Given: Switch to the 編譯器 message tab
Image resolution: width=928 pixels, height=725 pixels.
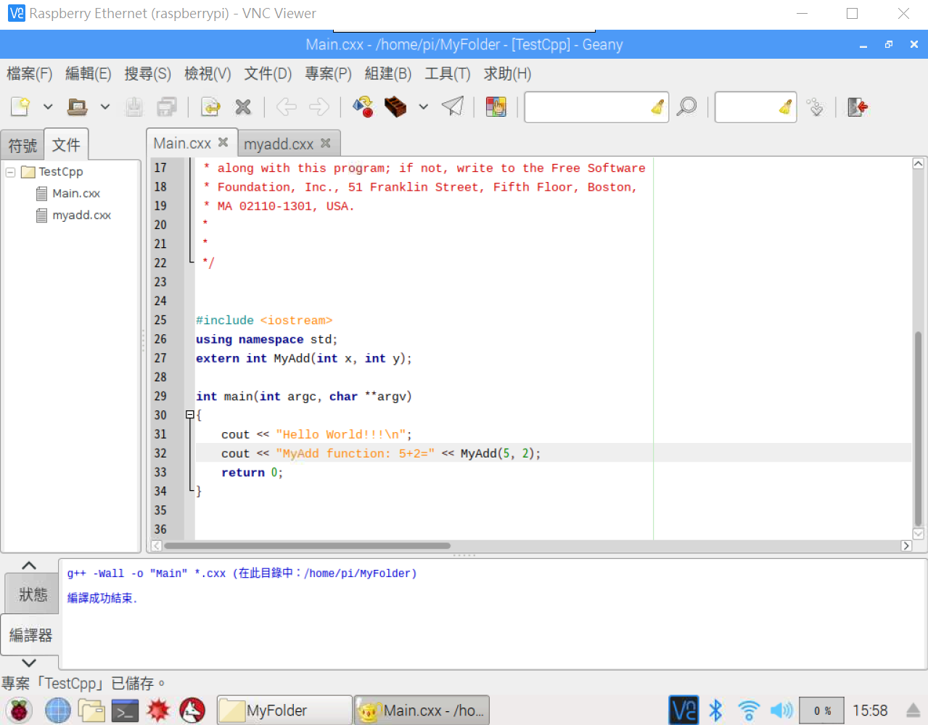Looking at the screenshot, I should point(30,635).
